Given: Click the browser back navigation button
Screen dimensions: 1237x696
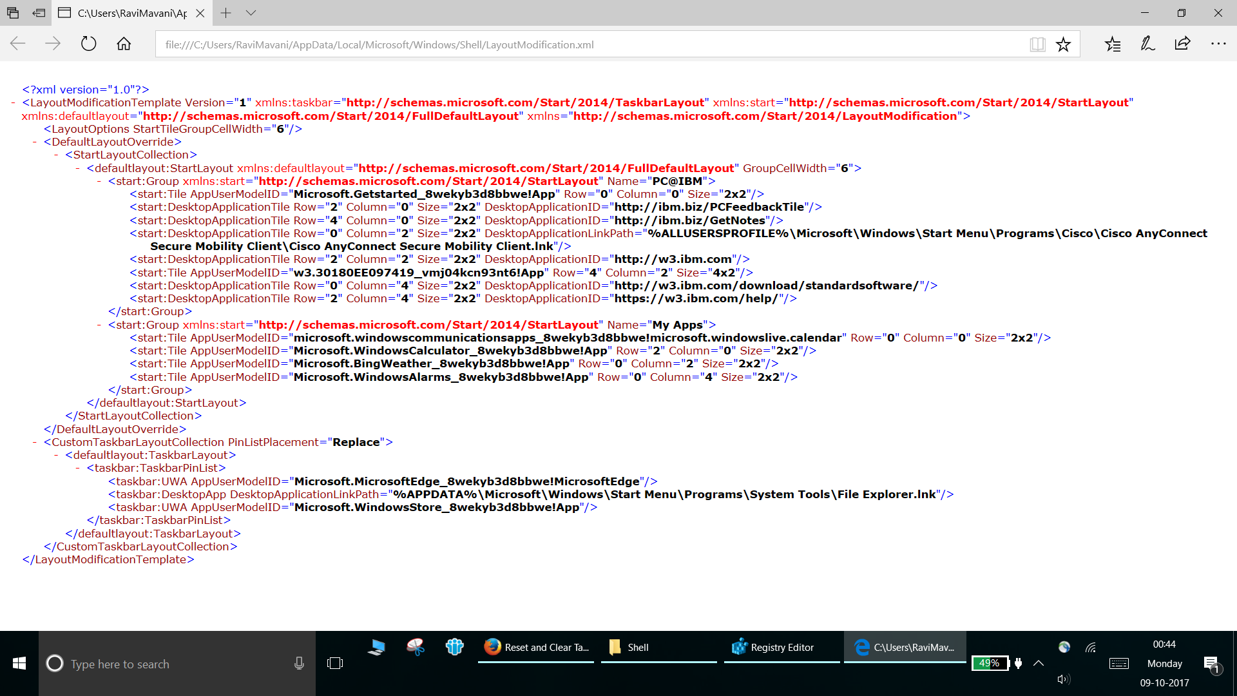Looking at the screenshot, I should click(17, 44).
